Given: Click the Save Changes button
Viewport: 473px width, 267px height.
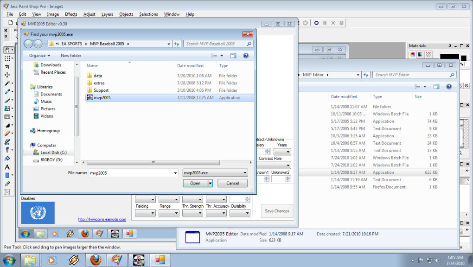Looking at the screenshot, I should (277, 211).
